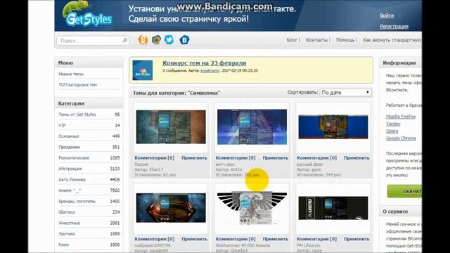Click Применить for витч хаус theme

click(x=275, y=158)
